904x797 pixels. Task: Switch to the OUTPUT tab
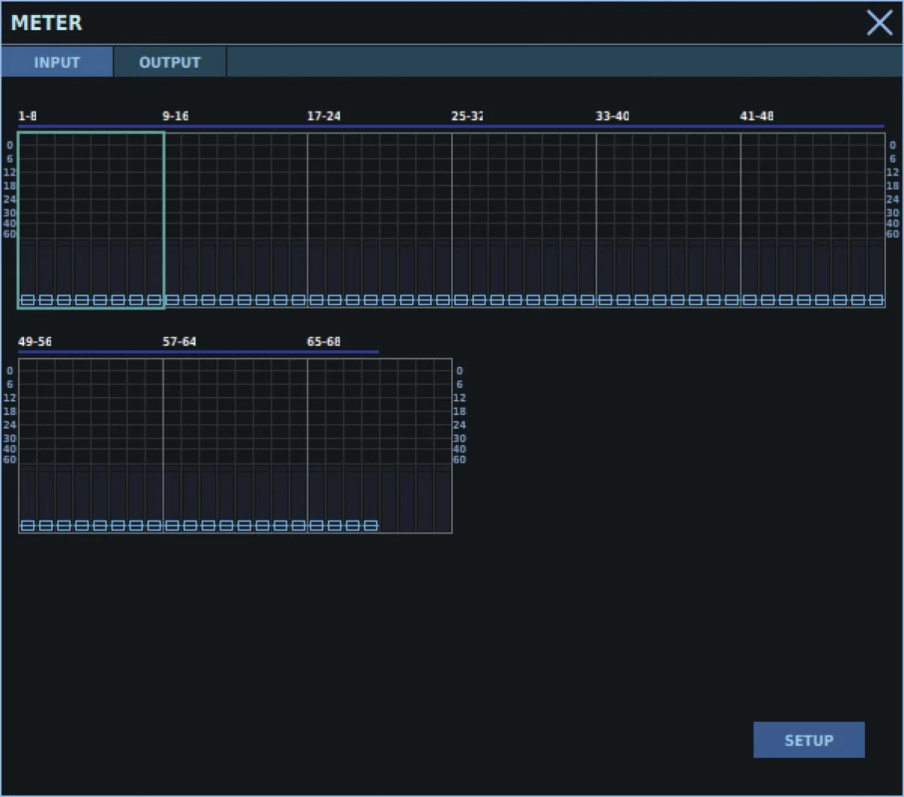point(170,63)
